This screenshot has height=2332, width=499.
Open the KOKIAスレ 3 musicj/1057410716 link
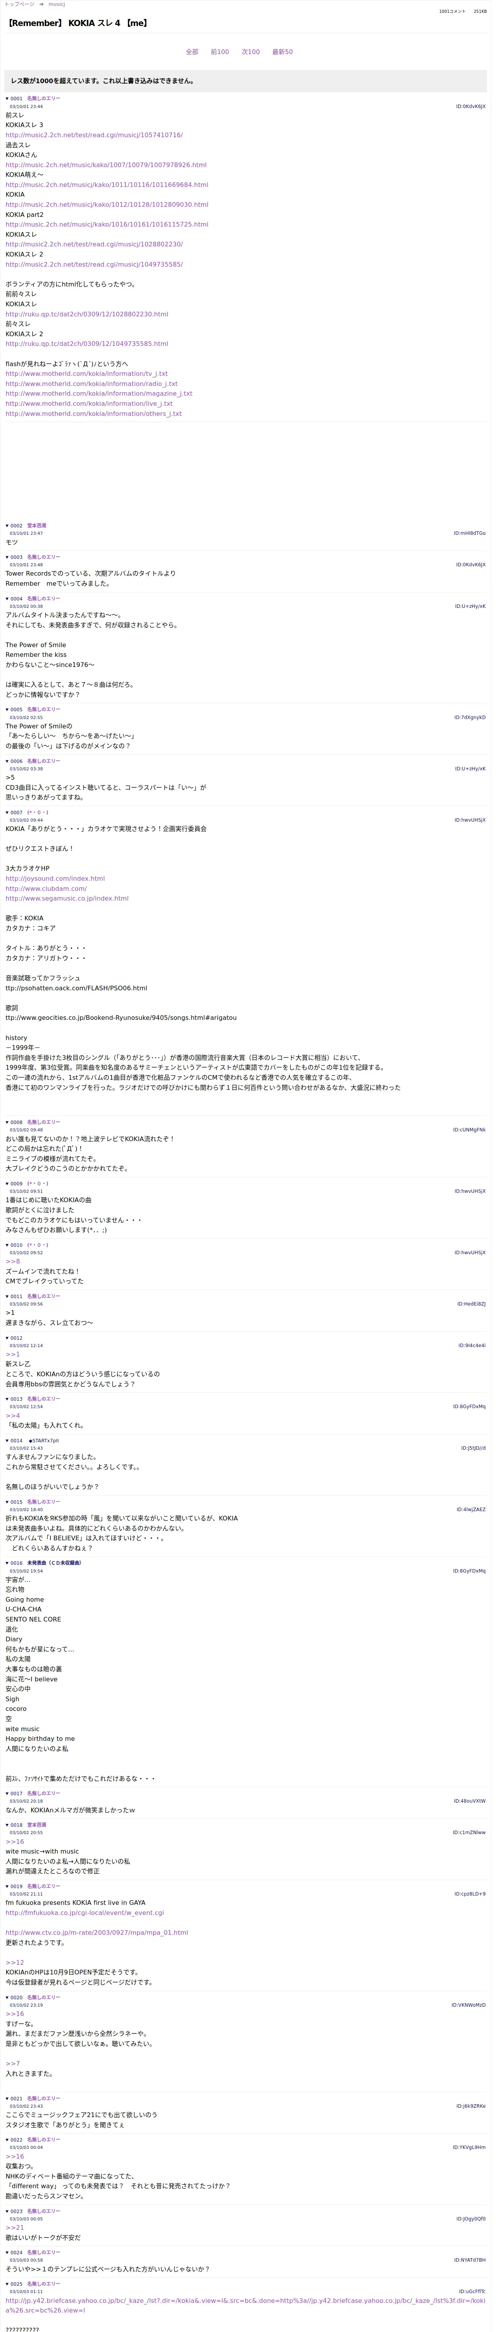tap(94, 135)
